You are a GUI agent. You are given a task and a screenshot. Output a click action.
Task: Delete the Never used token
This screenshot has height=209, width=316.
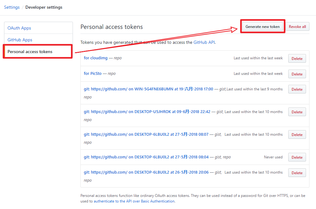click(x=297, y=157)
